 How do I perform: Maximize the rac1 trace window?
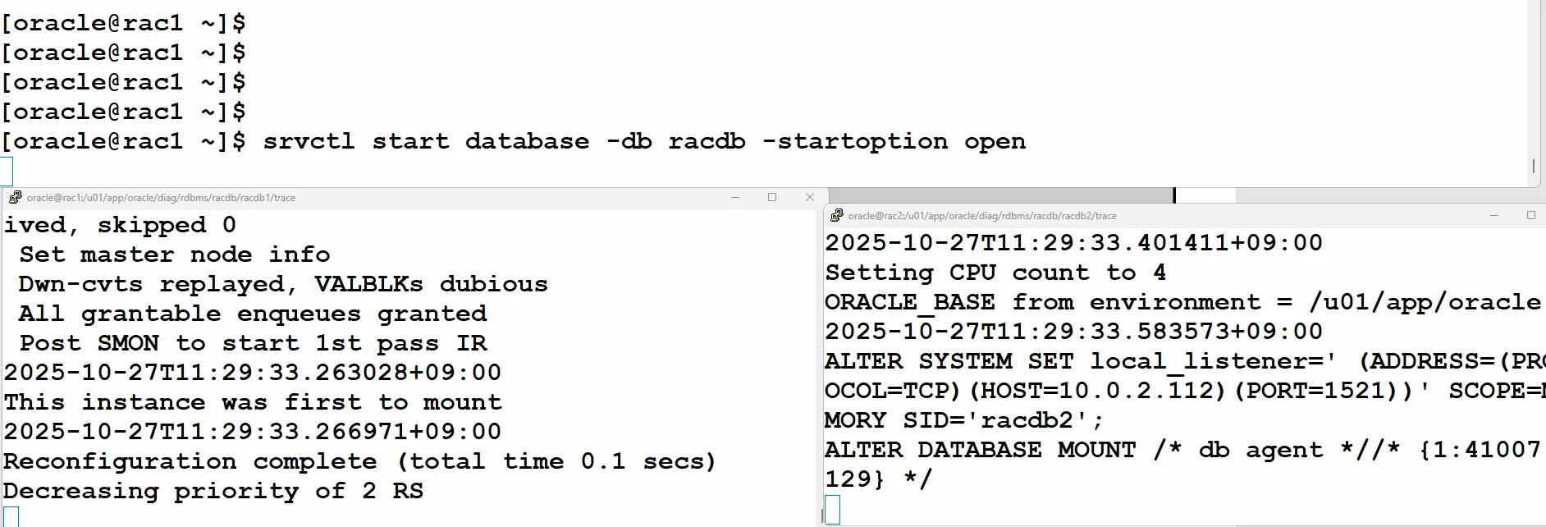(x=772, y=197)
